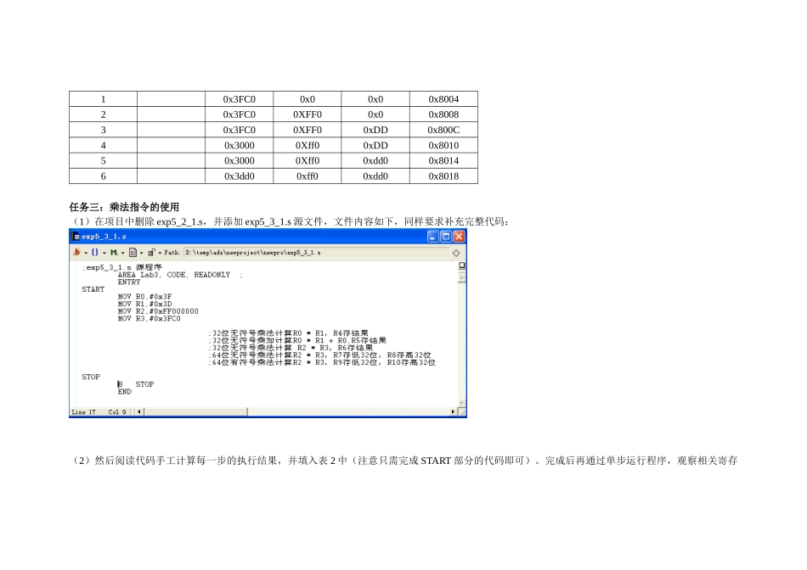Click the MOV R1,#0x3D line
This screenshot has height=570, width=807.
tap(144, 304)
